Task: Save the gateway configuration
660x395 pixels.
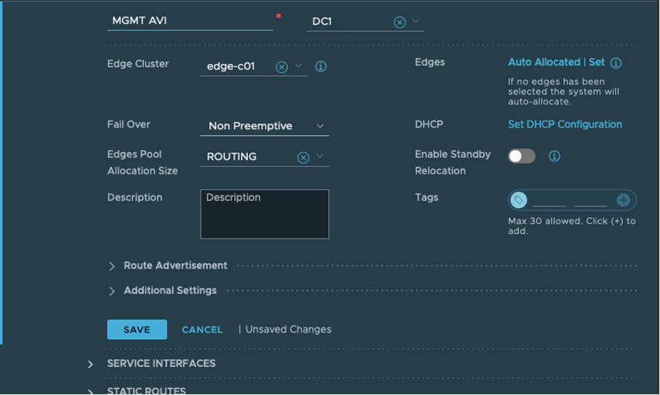Action: pos(137,330)
